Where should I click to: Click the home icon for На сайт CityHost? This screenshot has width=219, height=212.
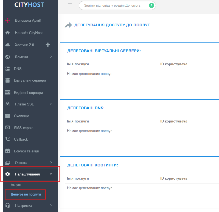pyautogui.click(x=8, y=33)
